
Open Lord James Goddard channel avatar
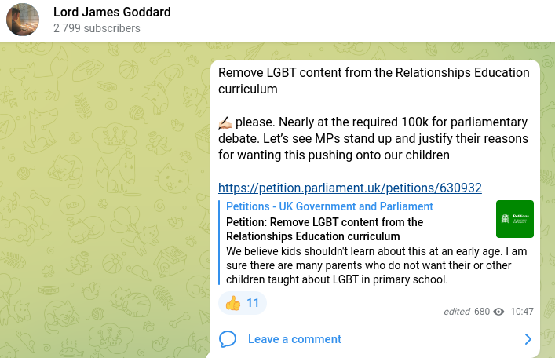tap(23, 20)
